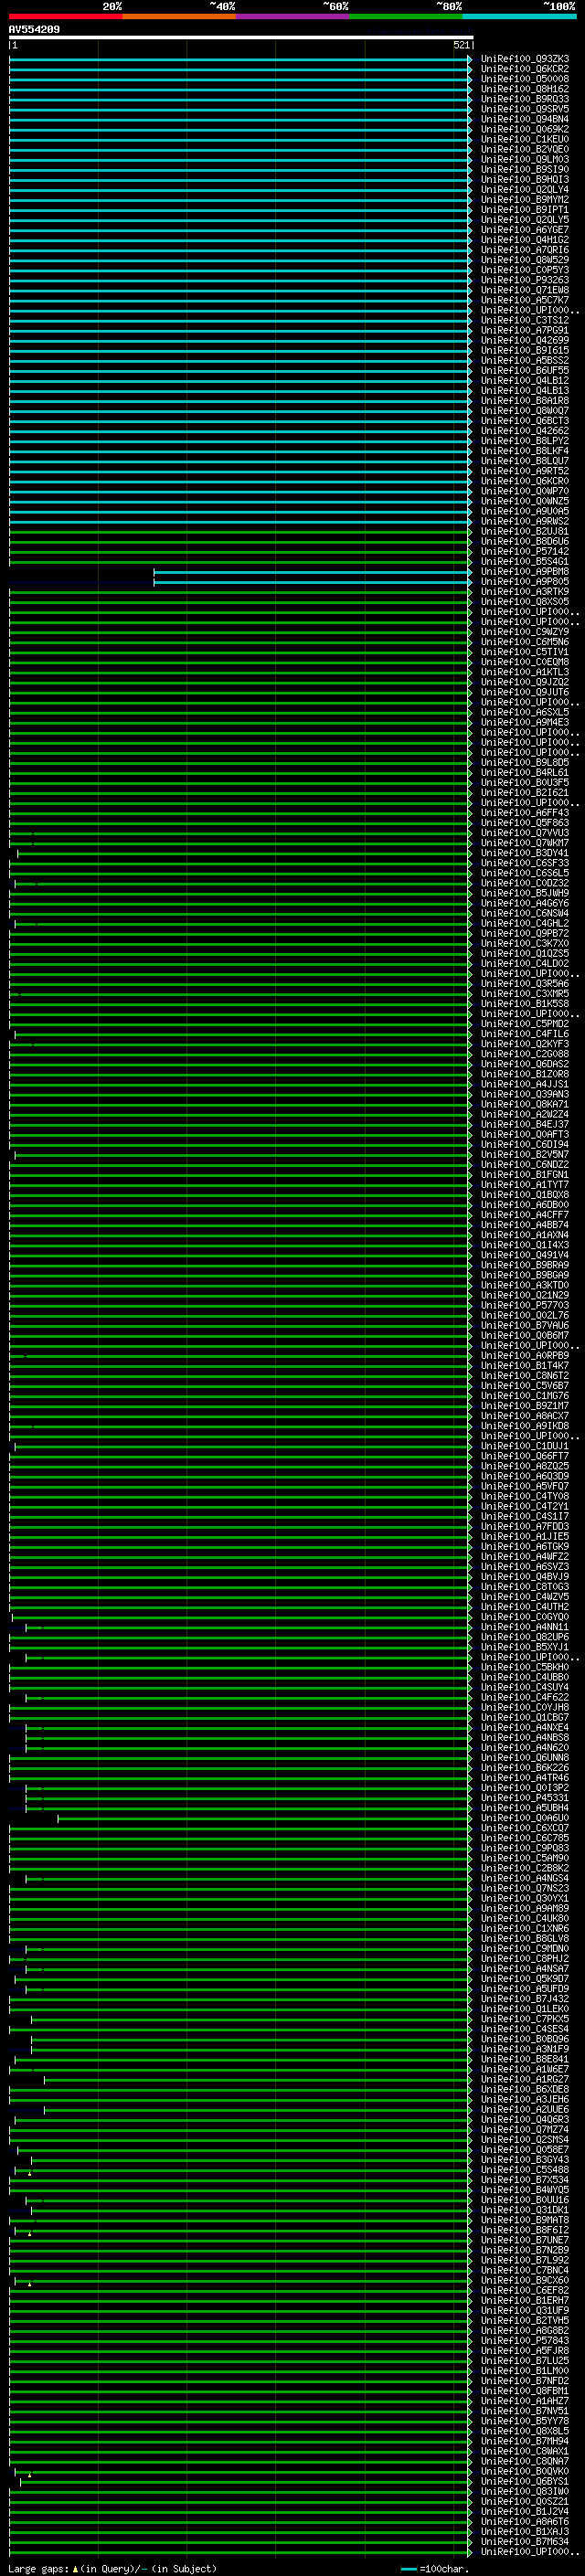This screenshot has height=2576, width=585.
Task: Select UniRef100_Q9JUT6 label
Action: pyautogui.click(x=525, y=692)
